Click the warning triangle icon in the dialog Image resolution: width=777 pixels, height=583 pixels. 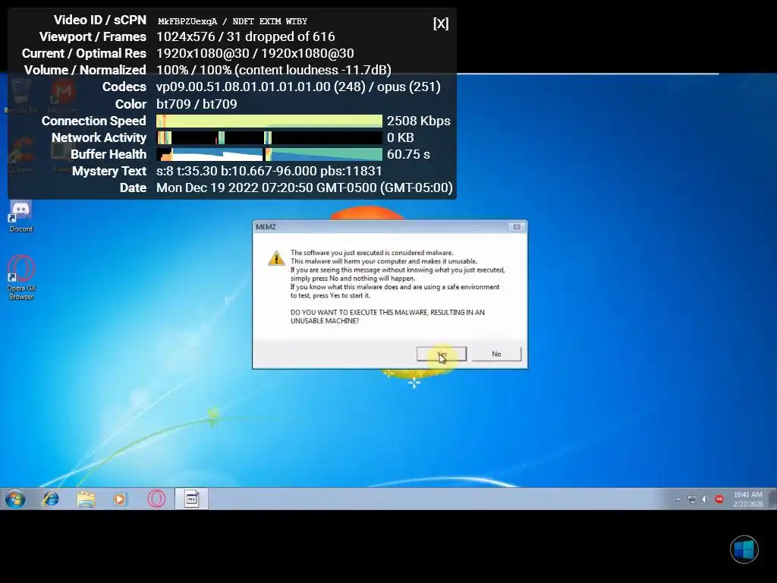click(x=276, y=258)
